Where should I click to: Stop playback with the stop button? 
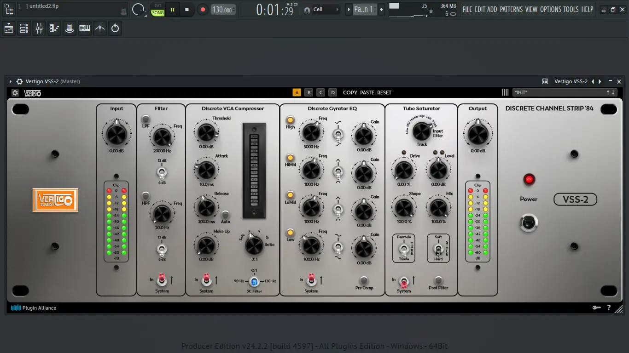click(187, 9)
